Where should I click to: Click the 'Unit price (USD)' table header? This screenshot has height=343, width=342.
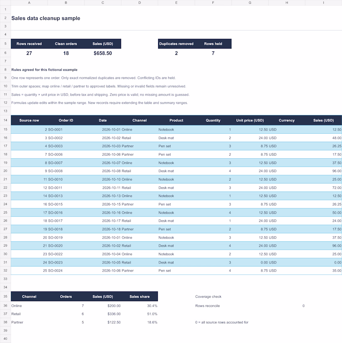tap(250, 120)
